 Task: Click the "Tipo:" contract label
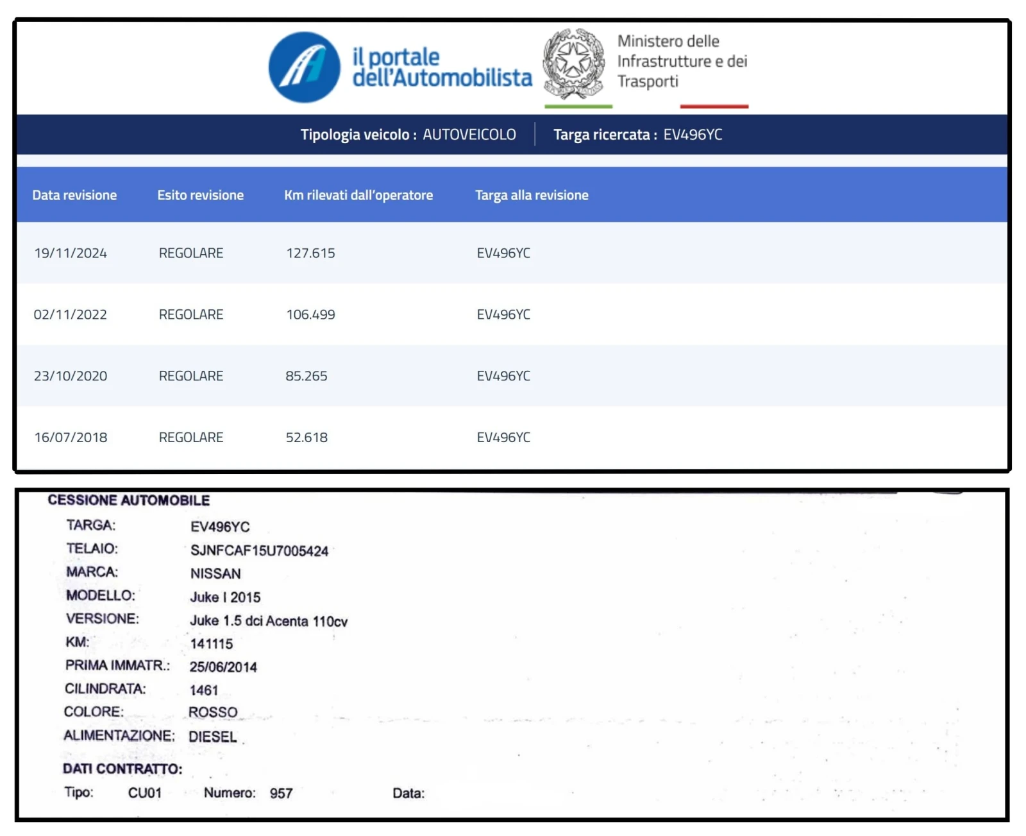coord(79,793)
